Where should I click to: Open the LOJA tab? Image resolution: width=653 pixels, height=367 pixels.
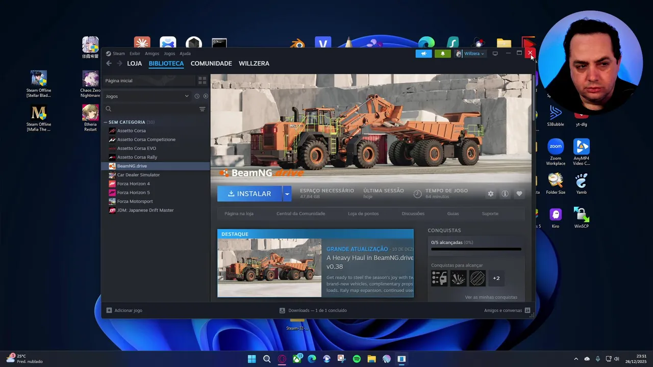(135, 63)
